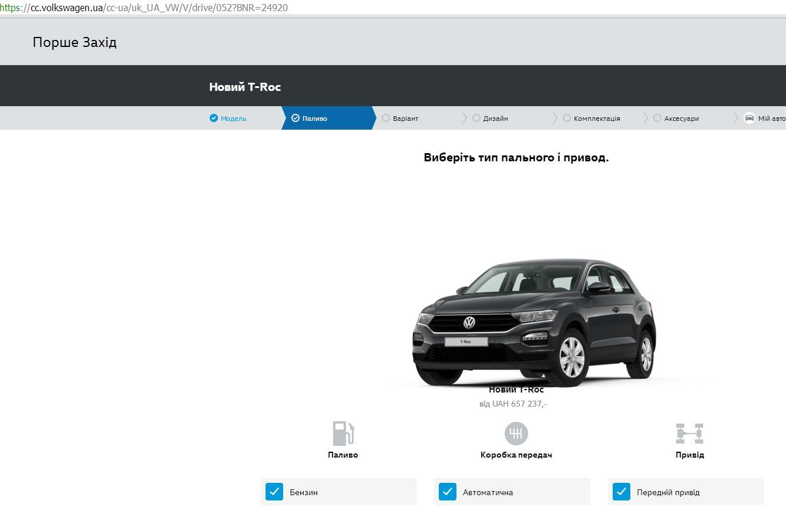
Task: Click the car icon beside Мій авто
Action: (x=749, y=118)
